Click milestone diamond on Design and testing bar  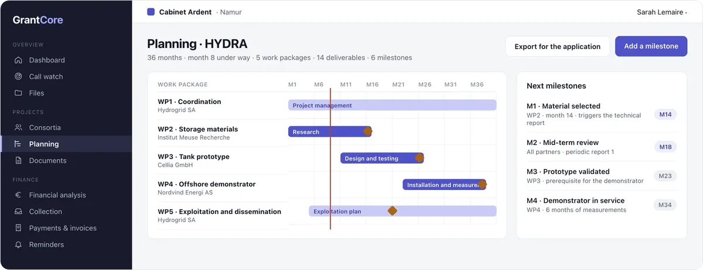(419, 158)
